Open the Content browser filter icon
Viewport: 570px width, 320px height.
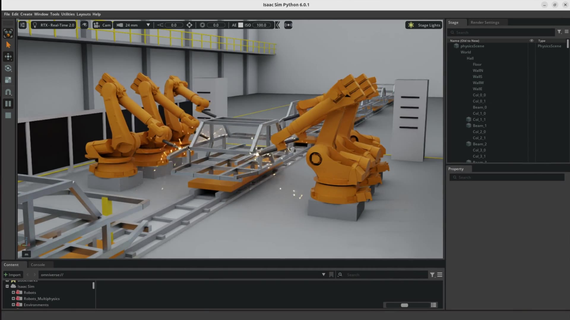[433, 275]
